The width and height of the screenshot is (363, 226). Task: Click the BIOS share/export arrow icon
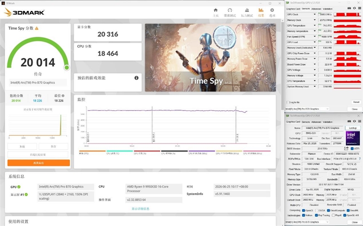(346, 148)
